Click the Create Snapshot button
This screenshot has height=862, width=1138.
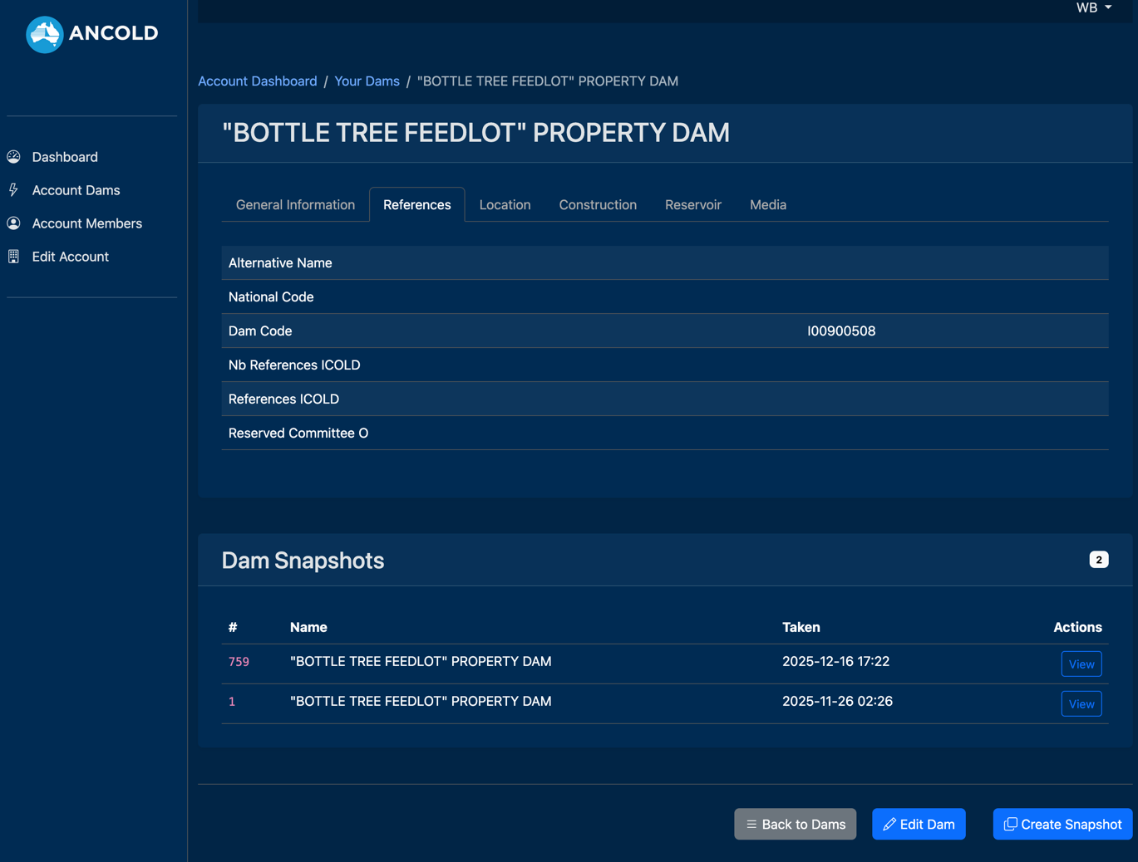coord(1062,824)
